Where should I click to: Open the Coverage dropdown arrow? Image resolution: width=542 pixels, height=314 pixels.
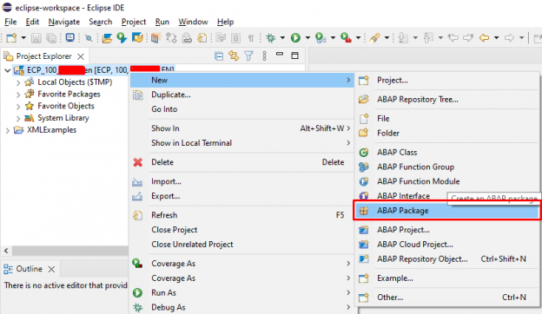pyautogui.click(x=333, y=37)
